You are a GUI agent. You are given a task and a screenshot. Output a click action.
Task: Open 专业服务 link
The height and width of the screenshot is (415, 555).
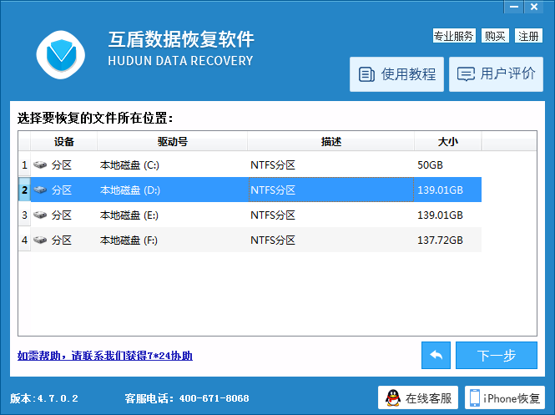click(x=454, y=36)
